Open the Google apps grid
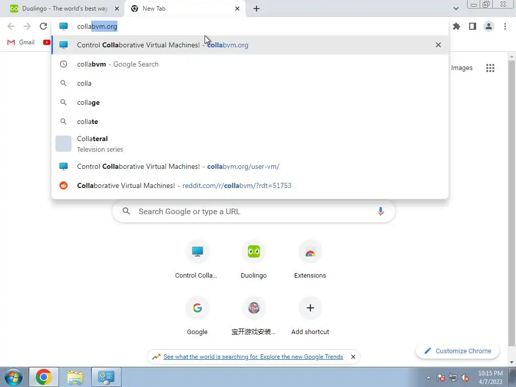 pos(490,68)
